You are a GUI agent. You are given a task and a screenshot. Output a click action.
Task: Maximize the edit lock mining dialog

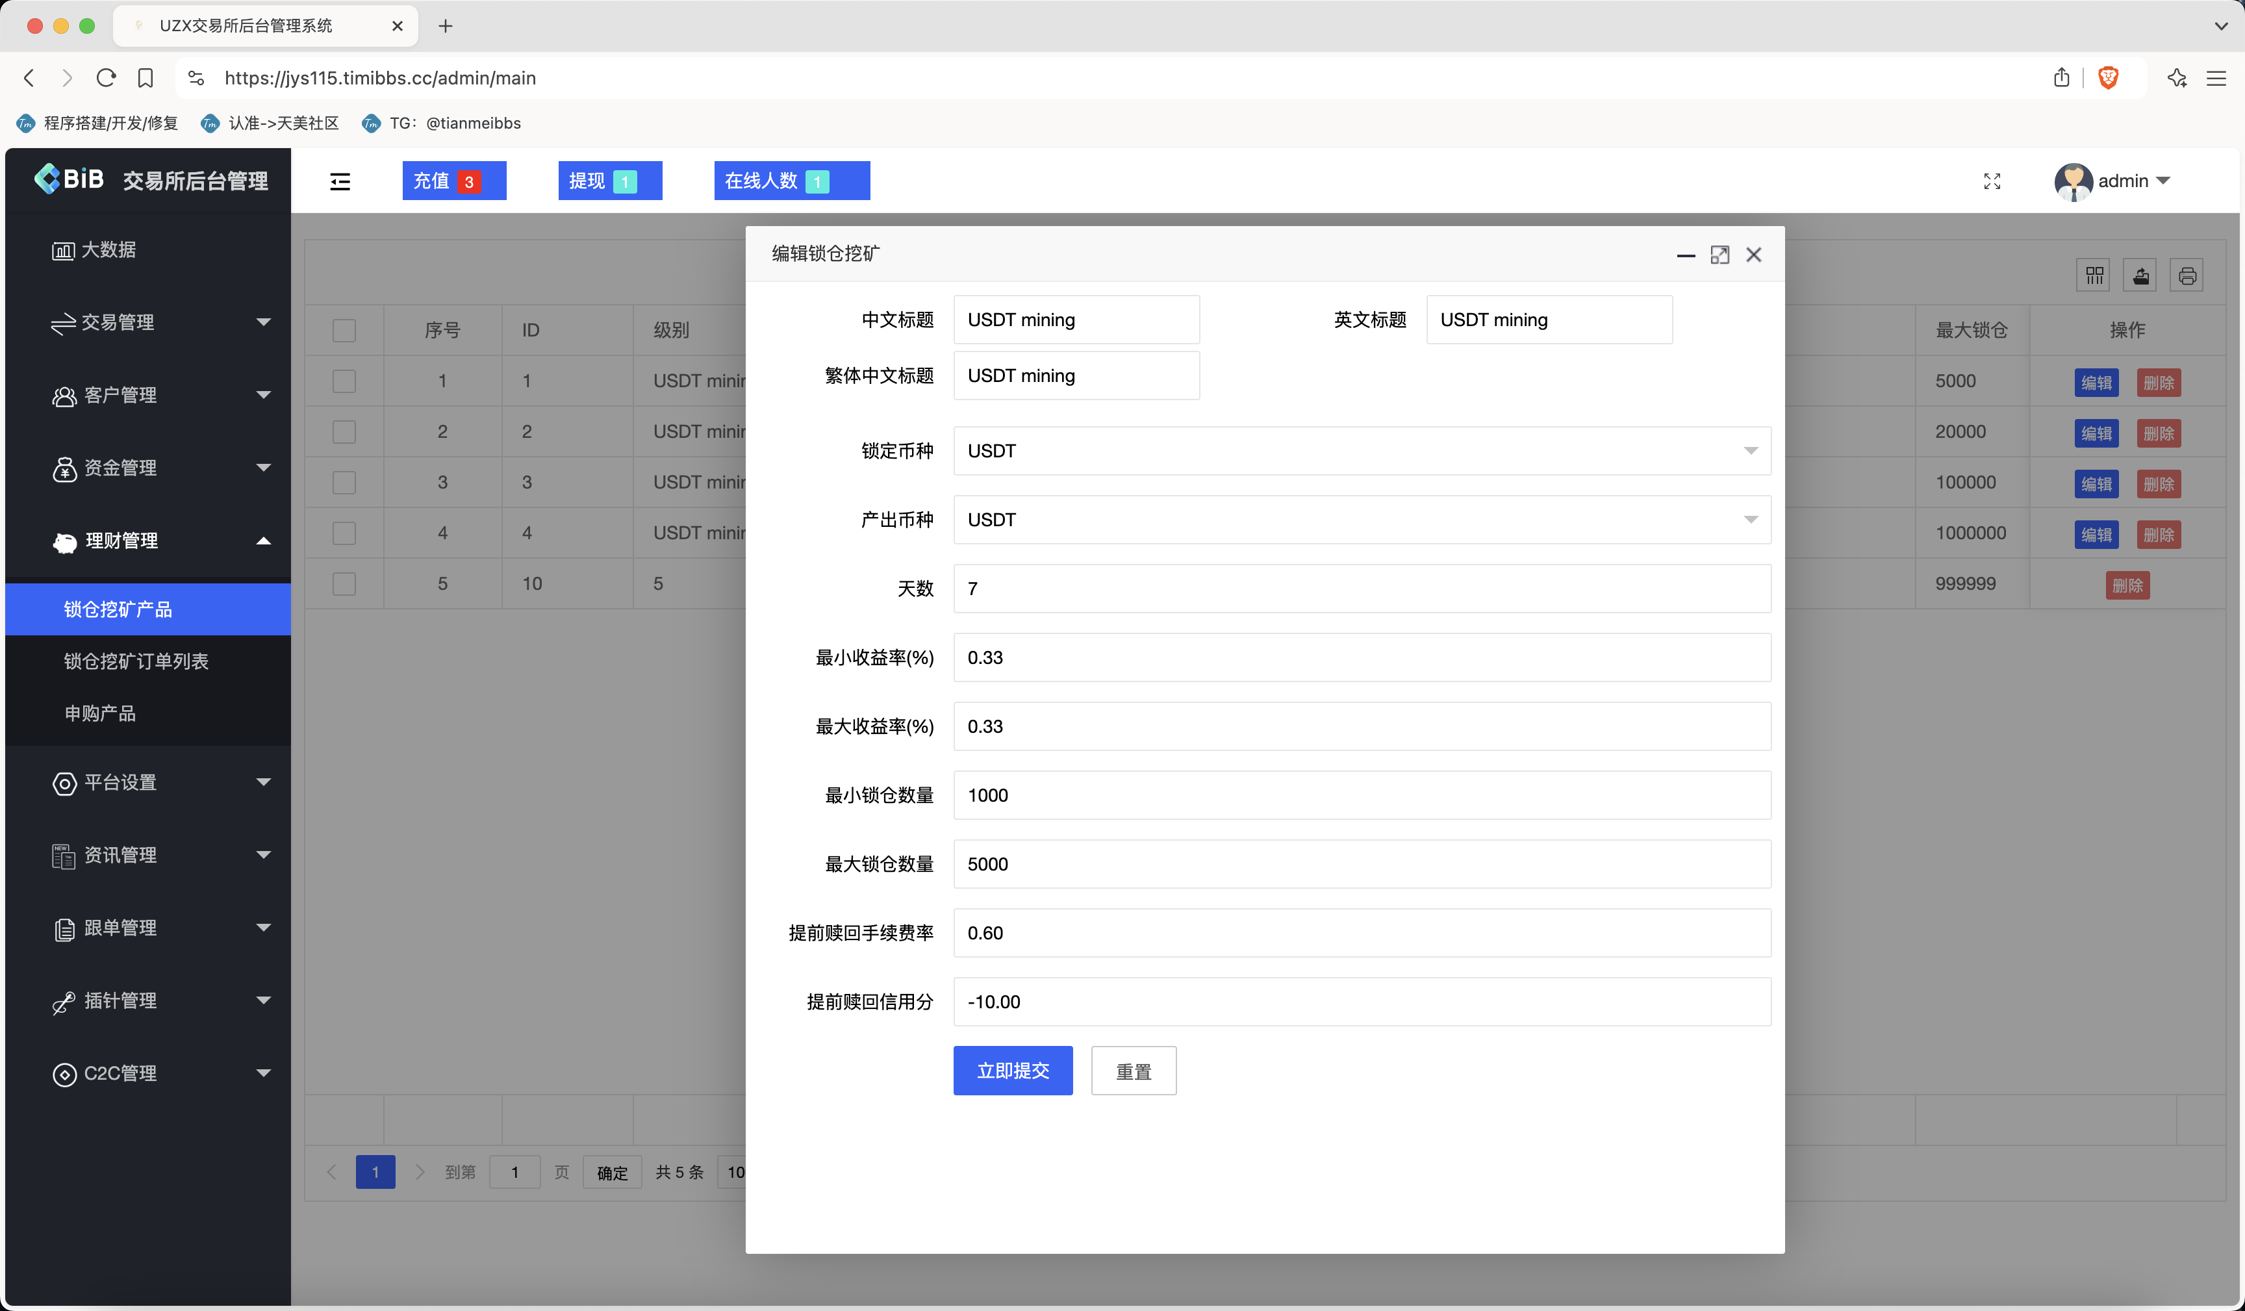pos(1719,255)
